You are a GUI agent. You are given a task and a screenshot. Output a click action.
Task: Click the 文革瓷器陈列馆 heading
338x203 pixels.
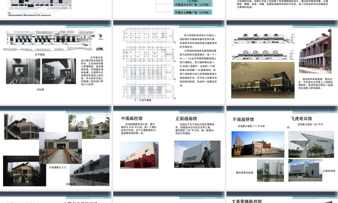click(x=247, y=201)
